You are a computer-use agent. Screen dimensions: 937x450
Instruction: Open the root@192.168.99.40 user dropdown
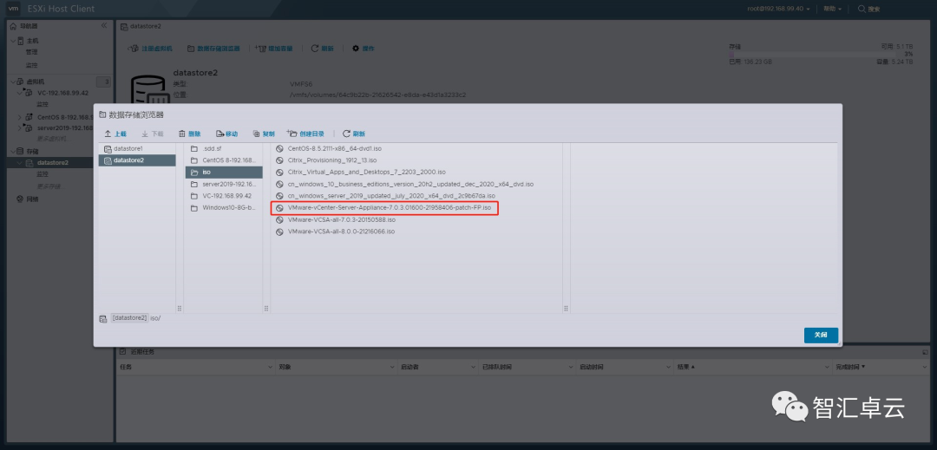pos(779,9)
